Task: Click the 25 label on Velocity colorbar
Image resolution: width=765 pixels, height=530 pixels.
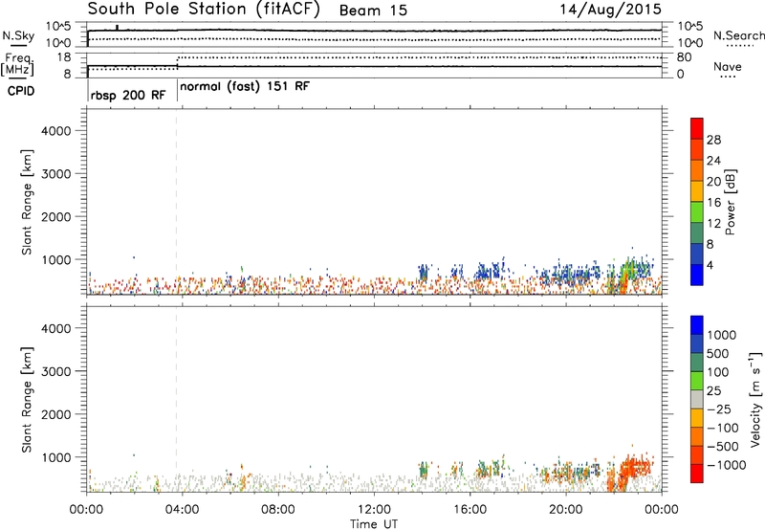Action: (x=713, y=390)
